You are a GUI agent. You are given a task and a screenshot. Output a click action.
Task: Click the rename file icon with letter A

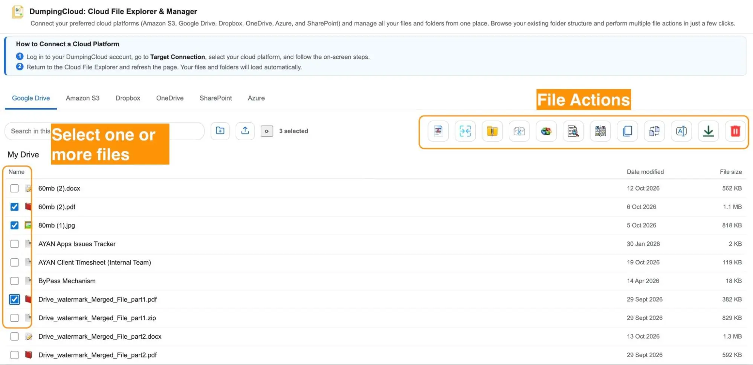pyautogui.click(x=681, y=131)
